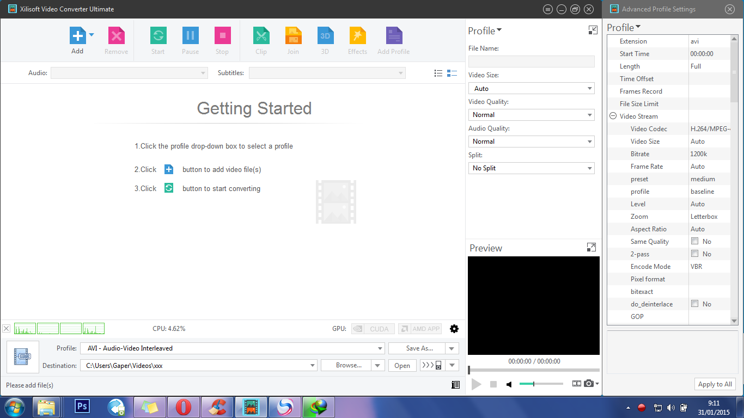Open the Video Size dropdown
This screenshot has width=744, height=418.
589,88
